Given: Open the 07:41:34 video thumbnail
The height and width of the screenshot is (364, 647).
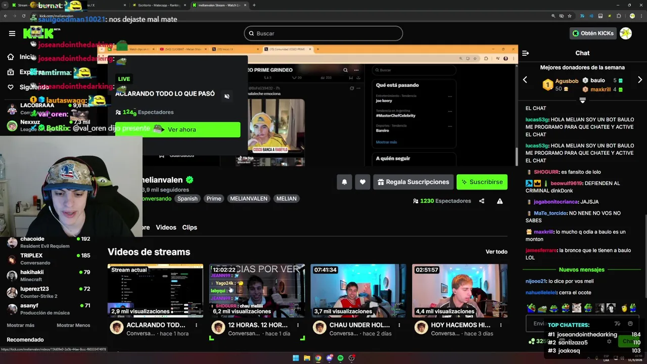Looking at the screenshot, I should click(358, 291).
